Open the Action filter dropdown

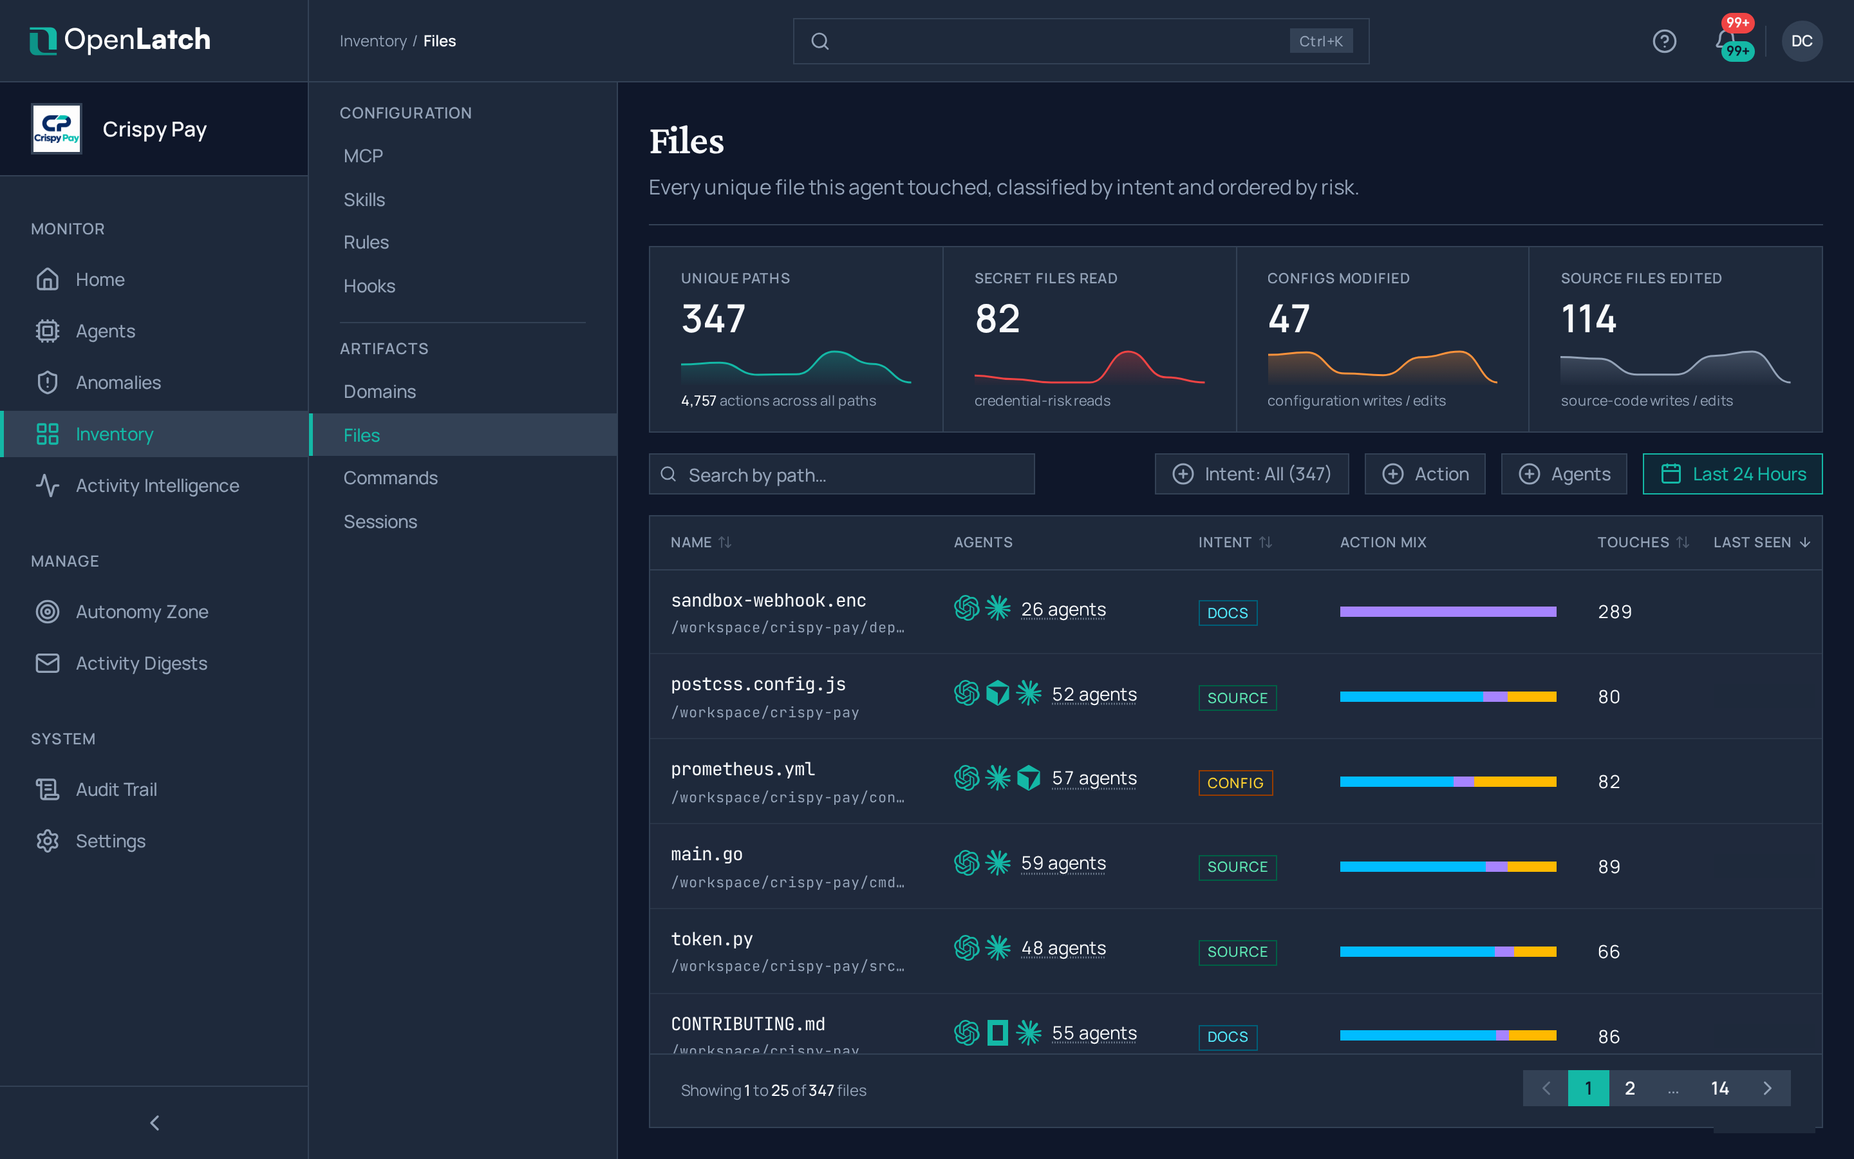pos(1424,475)
